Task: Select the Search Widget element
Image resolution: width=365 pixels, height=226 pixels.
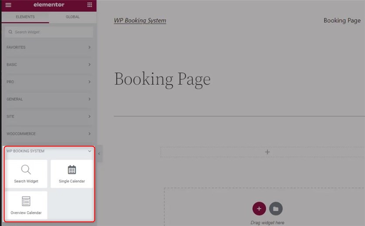Action: [x=26, y=174]
